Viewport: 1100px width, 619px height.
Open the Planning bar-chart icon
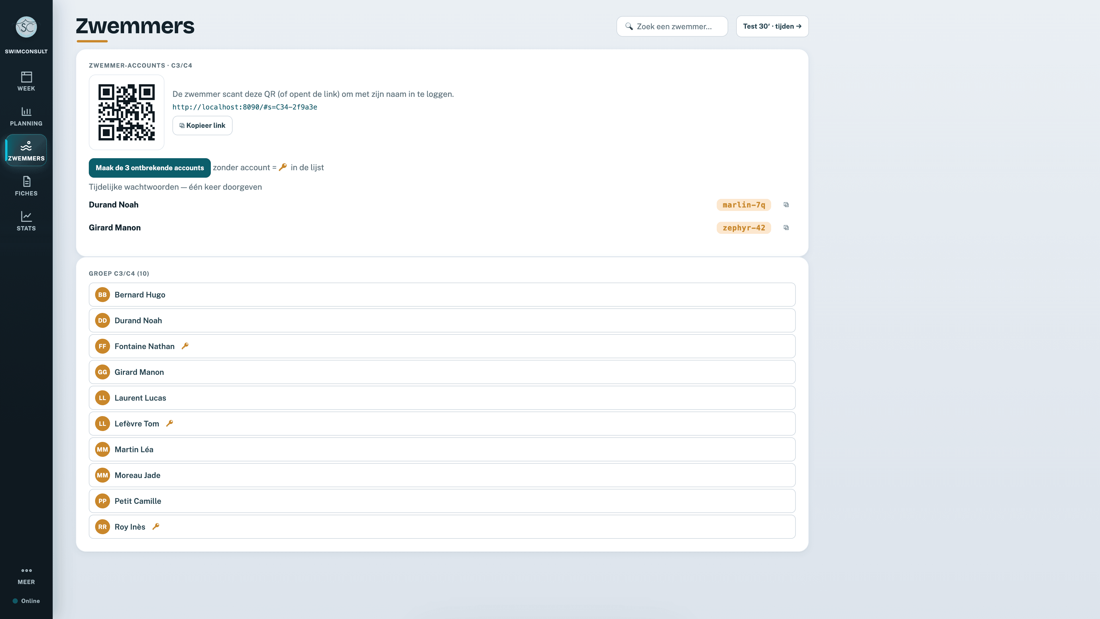[26, 111]
